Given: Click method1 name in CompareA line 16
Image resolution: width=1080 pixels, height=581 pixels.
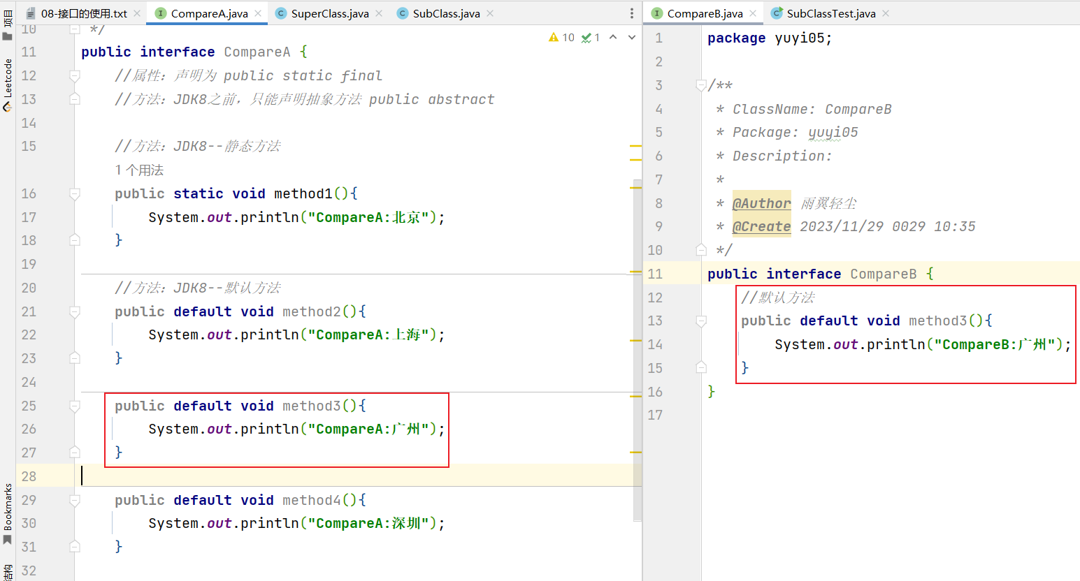Looking at the screenshot, I should coord(303,193).
